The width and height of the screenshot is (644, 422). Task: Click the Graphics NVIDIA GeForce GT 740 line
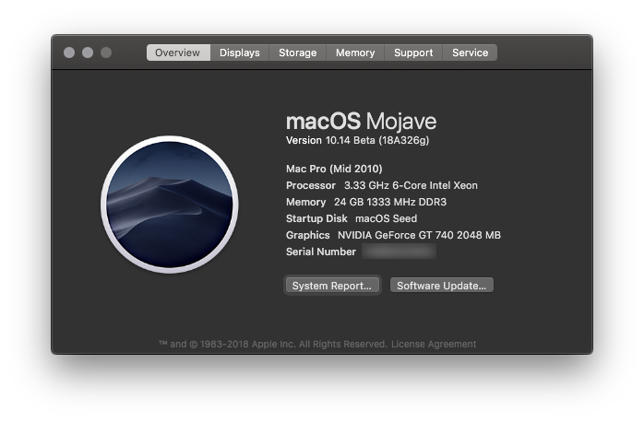point(393,235)
